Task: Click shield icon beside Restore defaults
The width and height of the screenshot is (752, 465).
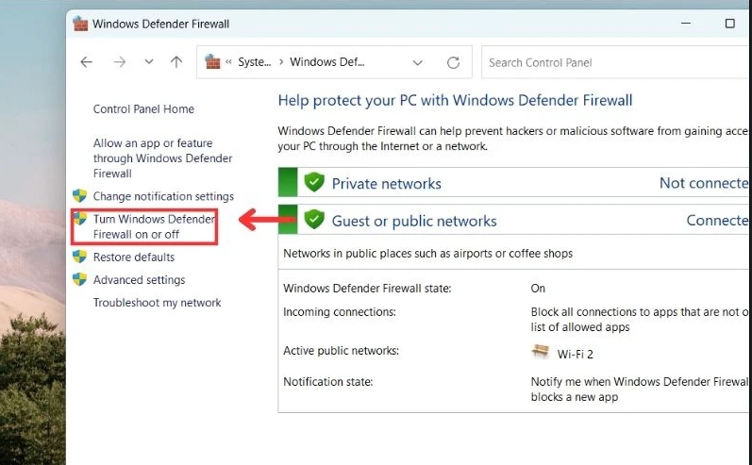Action: pos(79,257)
